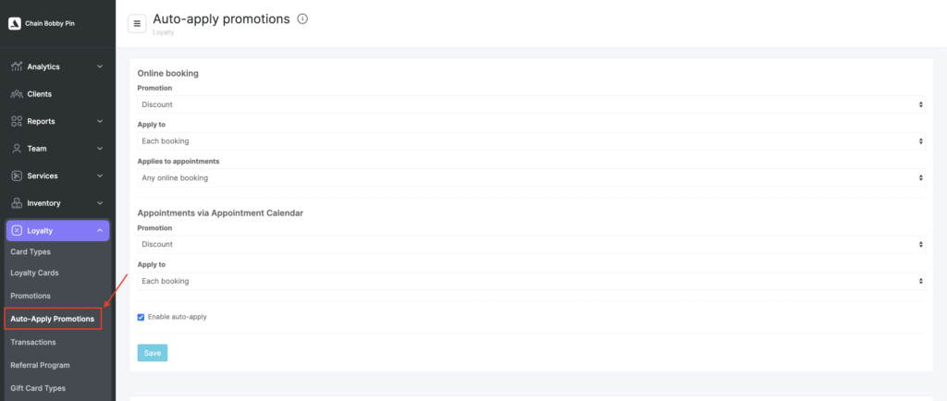Screen dimensions: 947x401
Task: Click the Services scissors icon
Action: tap(17, 176)
